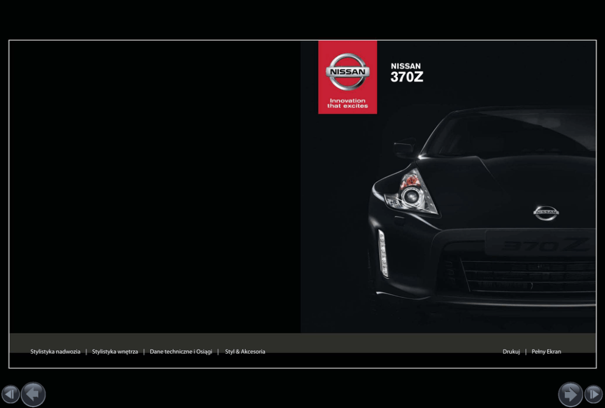Click the Nissan emblem on car hood
The height and width of the screenshot is (408, 605).
click(546, 212)
